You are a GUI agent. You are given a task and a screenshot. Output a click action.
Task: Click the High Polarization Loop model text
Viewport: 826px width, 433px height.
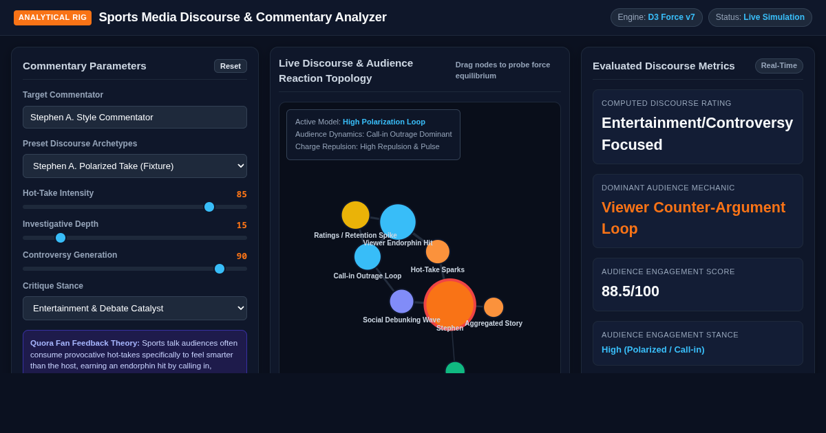pos(384,122)
